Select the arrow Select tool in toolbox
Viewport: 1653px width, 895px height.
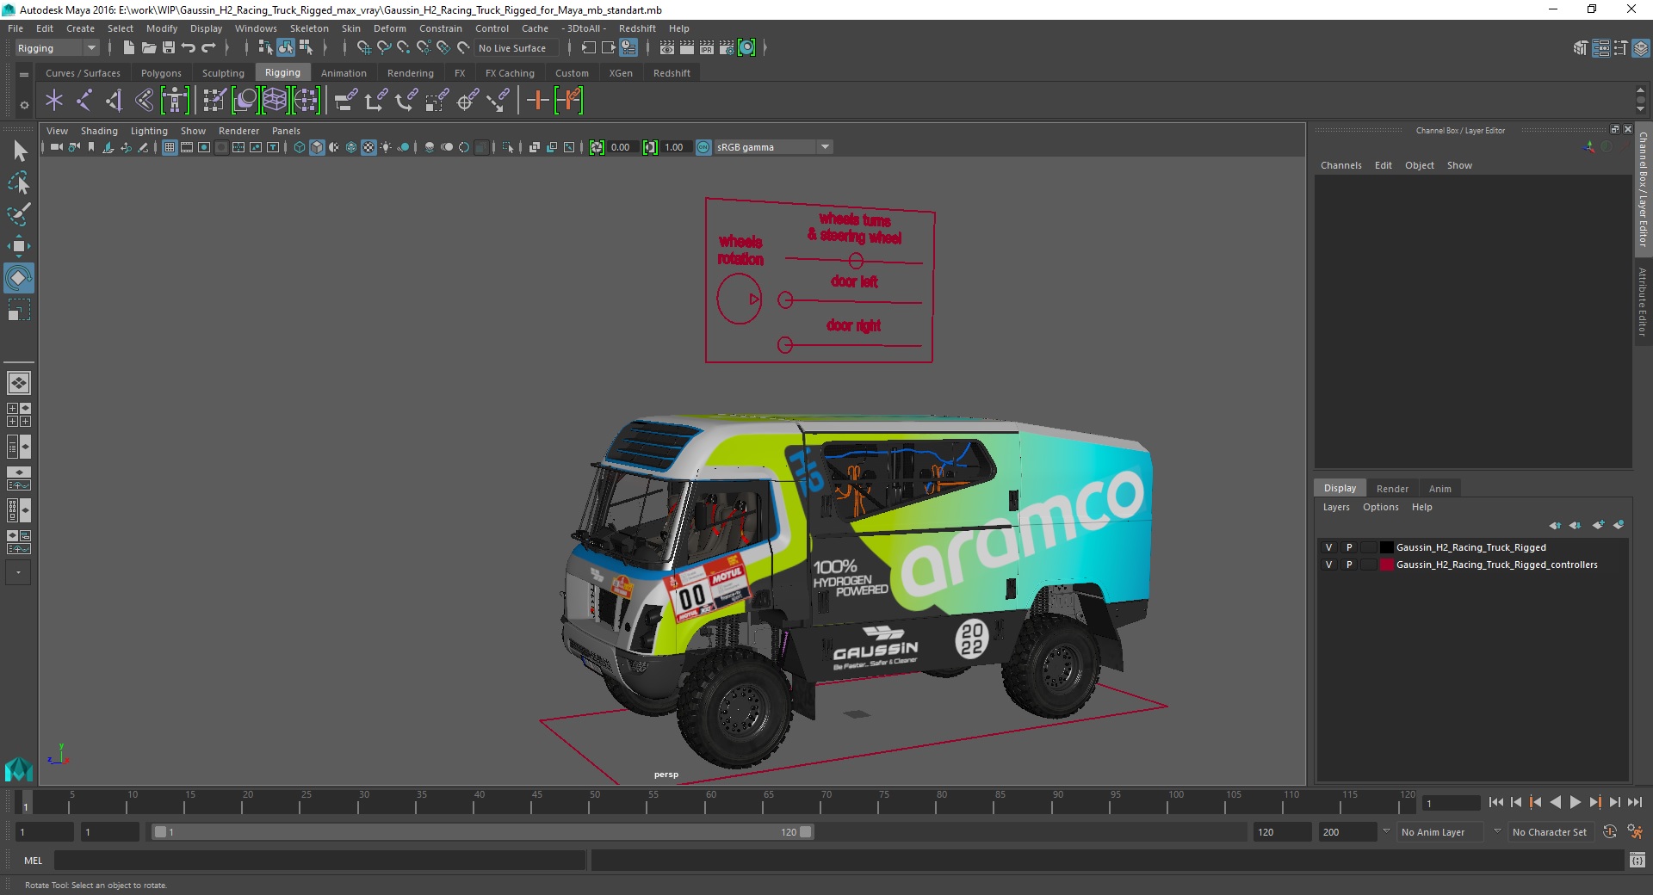(19, 151)
